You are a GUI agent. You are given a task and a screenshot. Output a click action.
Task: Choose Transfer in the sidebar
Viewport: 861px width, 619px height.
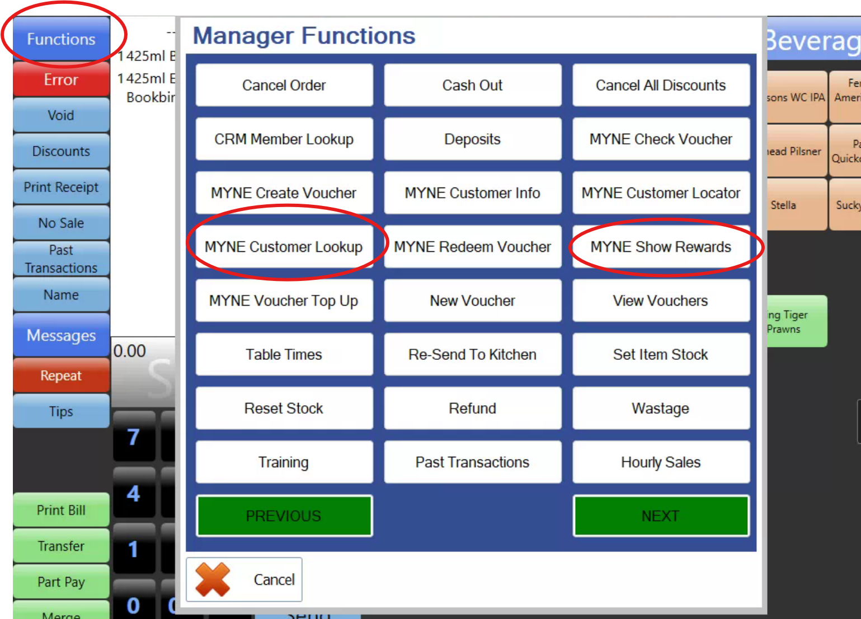[x=62, y=546]
